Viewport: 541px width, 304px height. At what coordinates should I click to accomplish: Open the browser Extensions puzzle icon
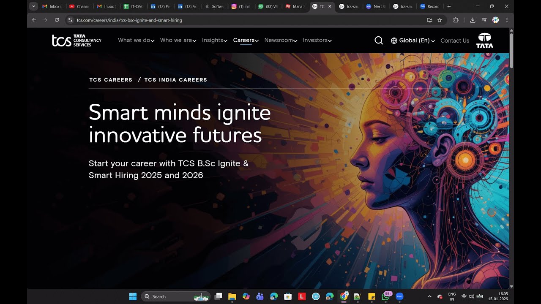pos(456,20)
